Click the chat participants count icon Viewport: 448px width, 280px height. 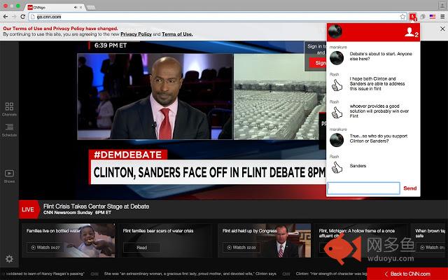pos(411,32)
